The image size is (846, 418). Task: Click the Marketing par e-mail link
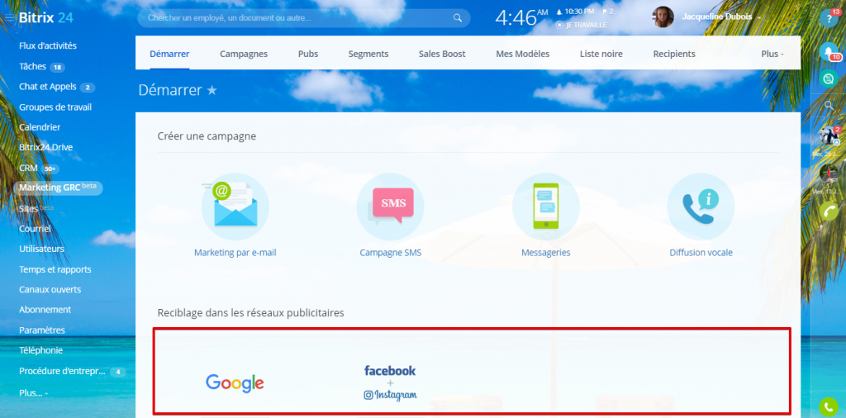235,253
